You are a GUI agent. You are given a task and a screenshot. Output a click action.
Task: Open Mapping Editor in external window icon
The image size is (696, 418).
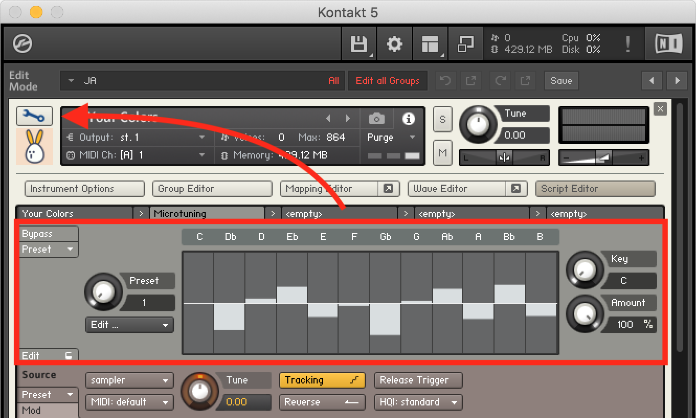388,189
